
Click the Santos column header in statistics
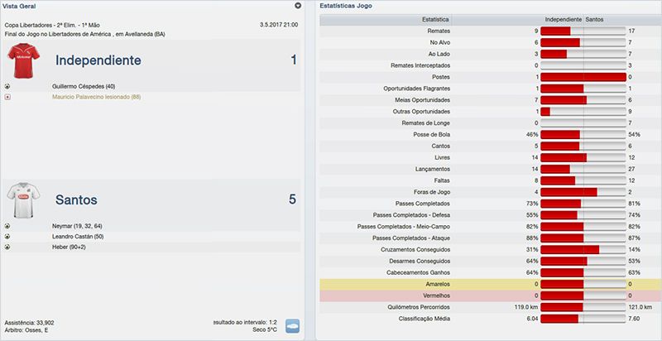click(x=594, y=18)
